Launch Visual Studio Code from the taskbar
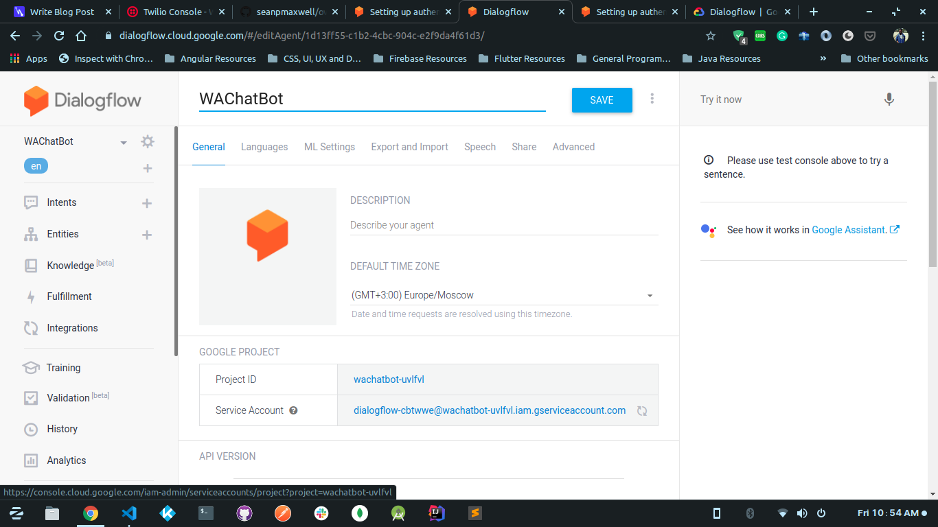 click(x=128, y=513)
